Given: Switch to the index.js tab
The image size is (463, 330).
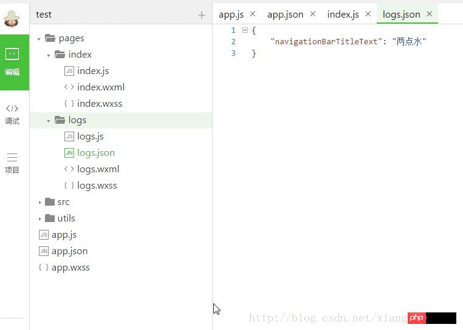Looking at the screenshot, I should coord(343,14).
